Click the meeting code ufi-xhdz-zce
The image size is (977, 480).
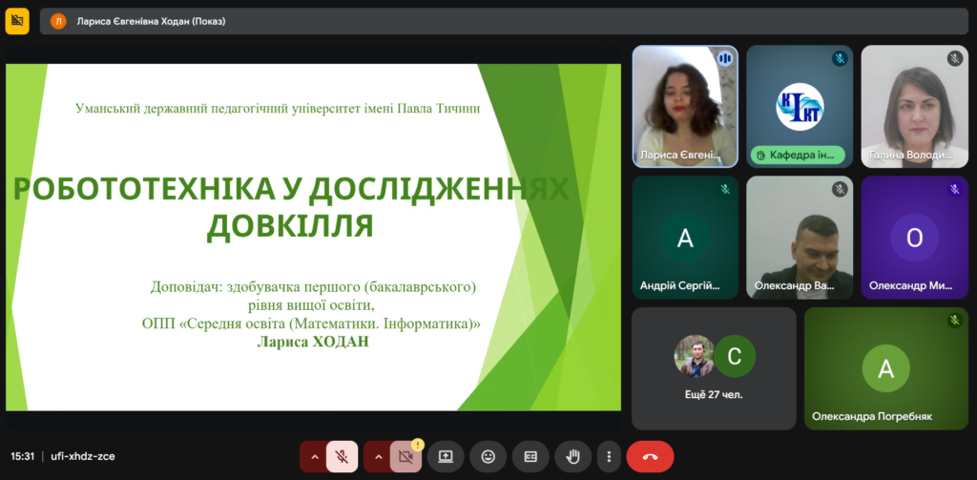[x=83, y=457]
